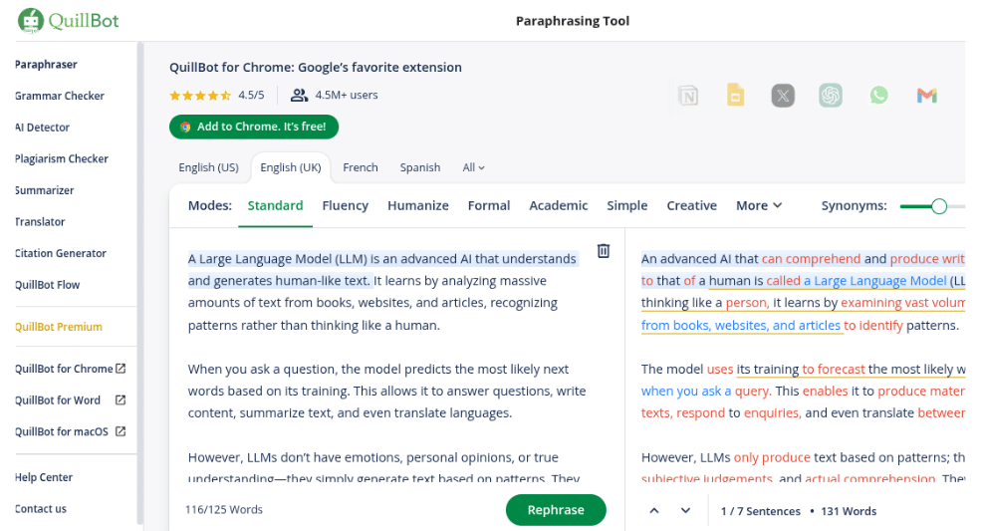Image resolution: width=981 pixels, height=531 pixels.
Task: Open Paraphraser in the sidebar
Action: 46,64
